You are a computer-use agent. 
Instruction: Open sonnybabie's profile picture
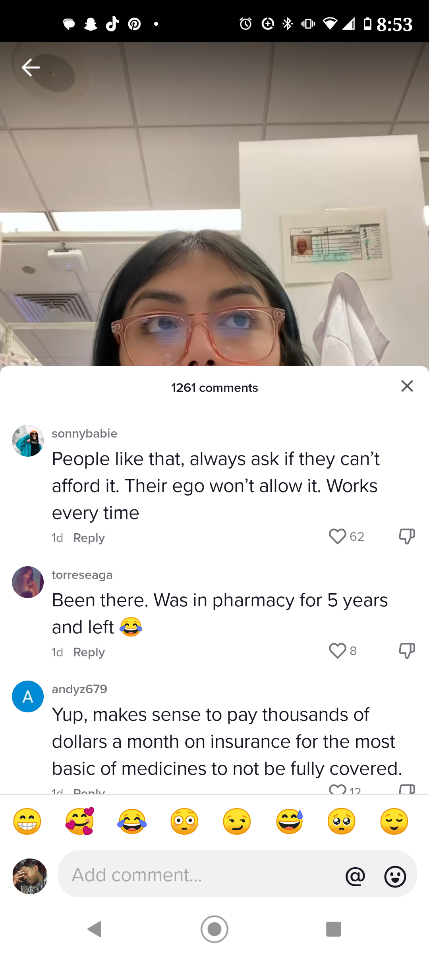[x=28, y=441]
